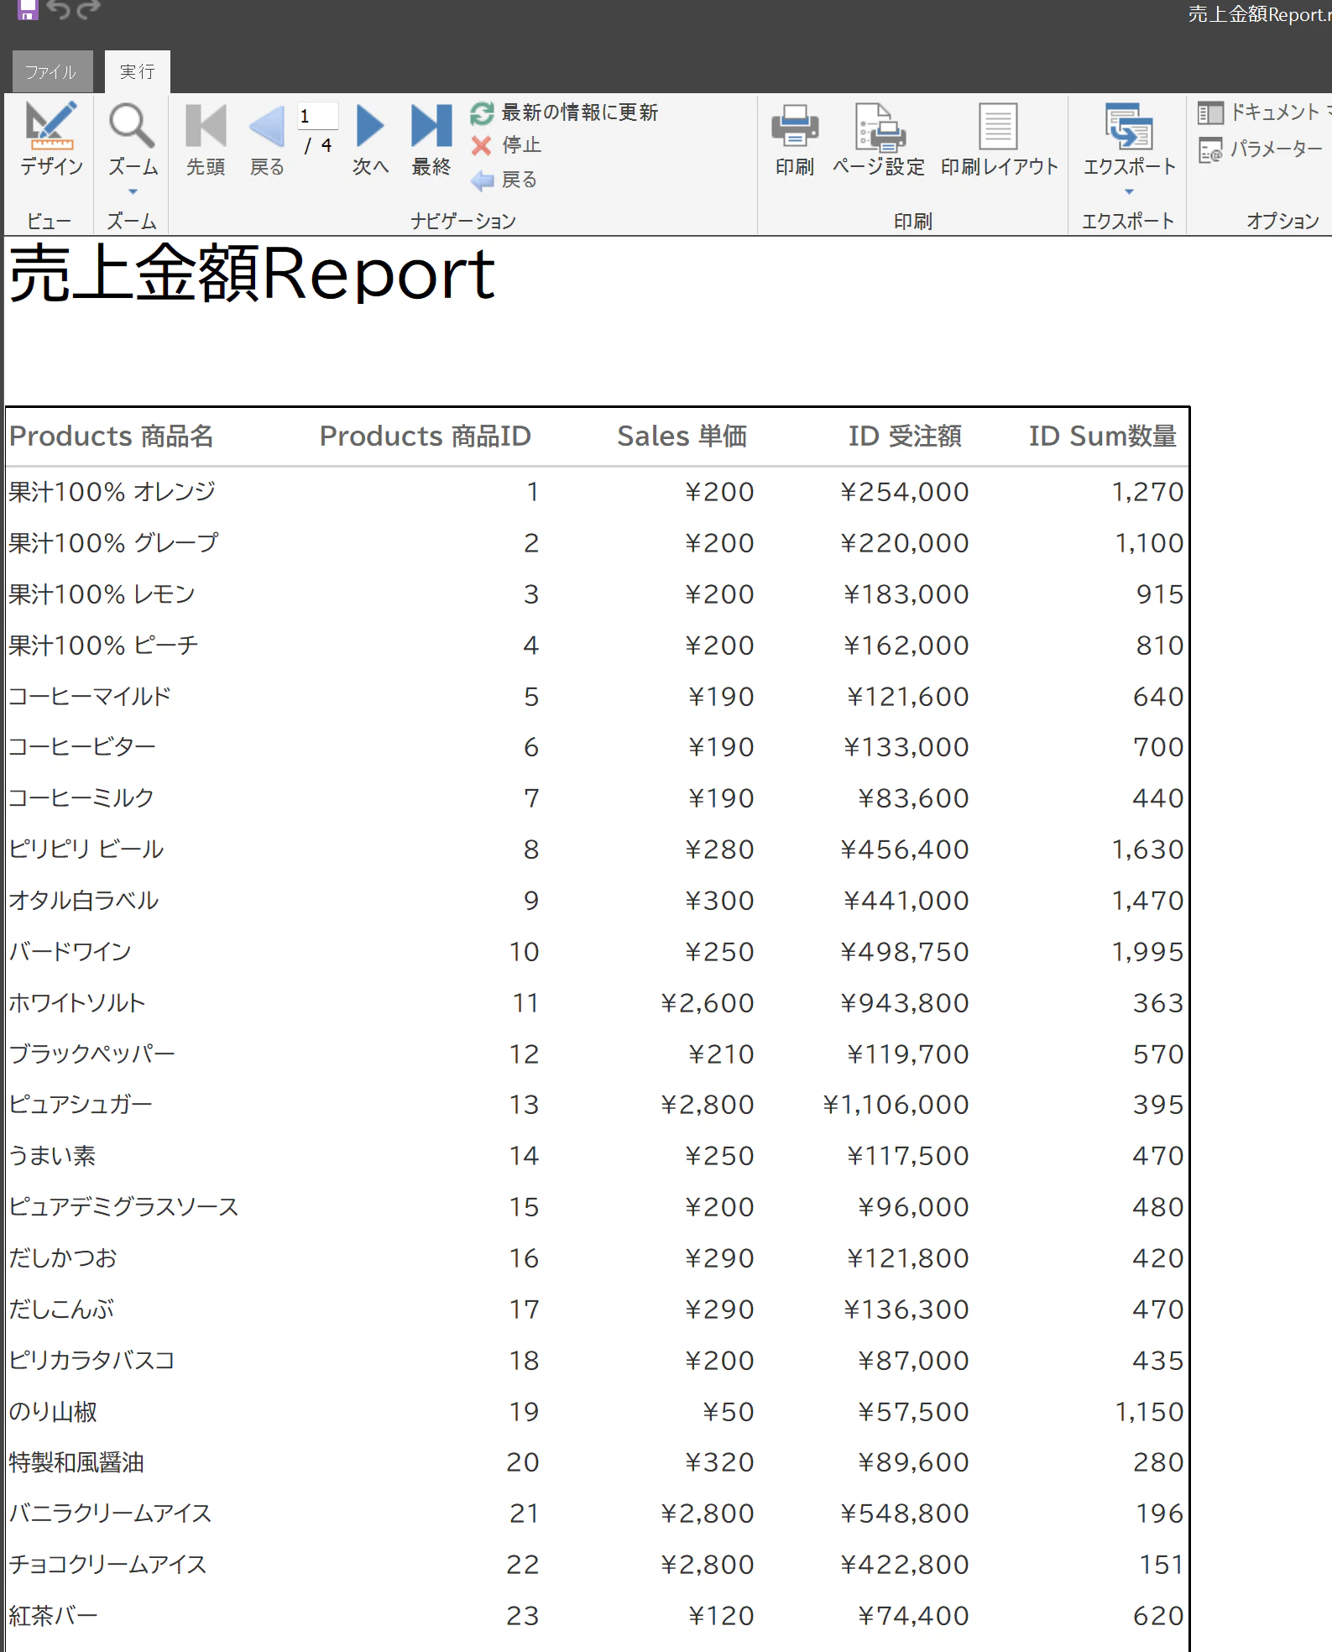Click the エクスポート icon

1129,128
